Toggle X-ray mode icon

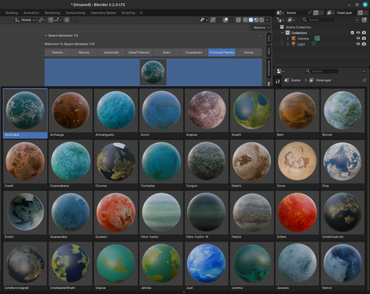click(x=238, y=20)
